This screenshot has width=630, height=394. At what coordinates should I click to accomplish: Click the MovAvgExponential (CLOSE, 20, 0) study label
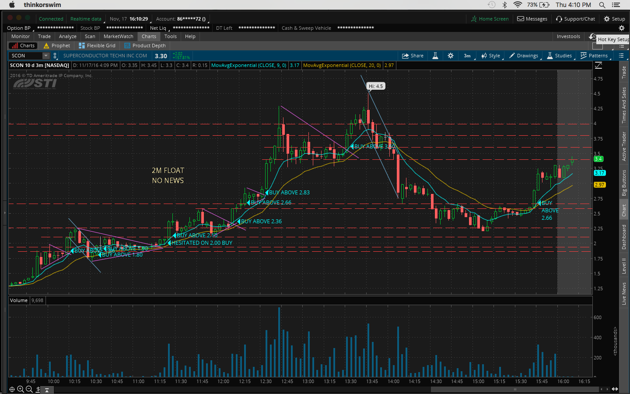coord(342,65)
